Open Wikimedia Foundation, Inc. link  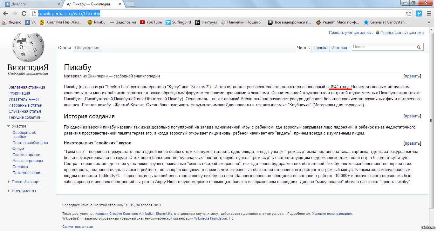click(214, 218)
